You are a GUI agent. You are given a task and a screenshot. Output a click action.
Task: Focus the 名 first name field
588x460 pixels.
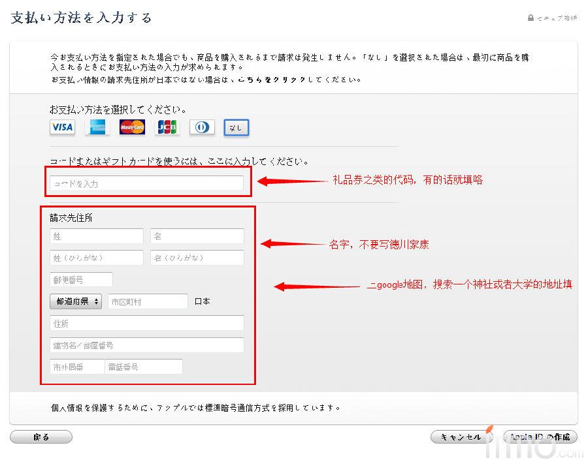tap(197, 236)
